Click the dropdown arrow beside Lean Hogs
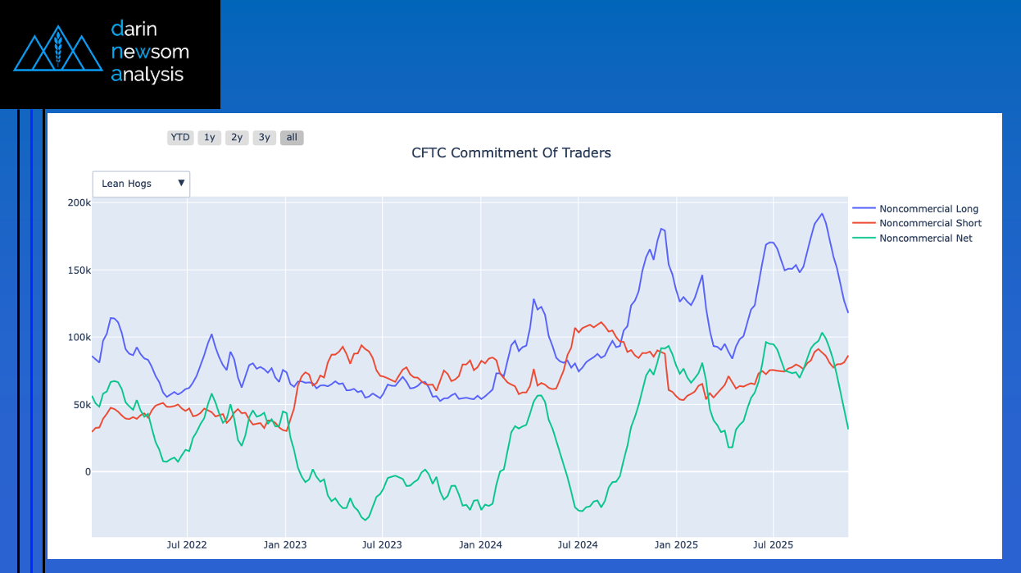Image resolution: width=1021 pixels, height=573 pixels. pos(181,184)
